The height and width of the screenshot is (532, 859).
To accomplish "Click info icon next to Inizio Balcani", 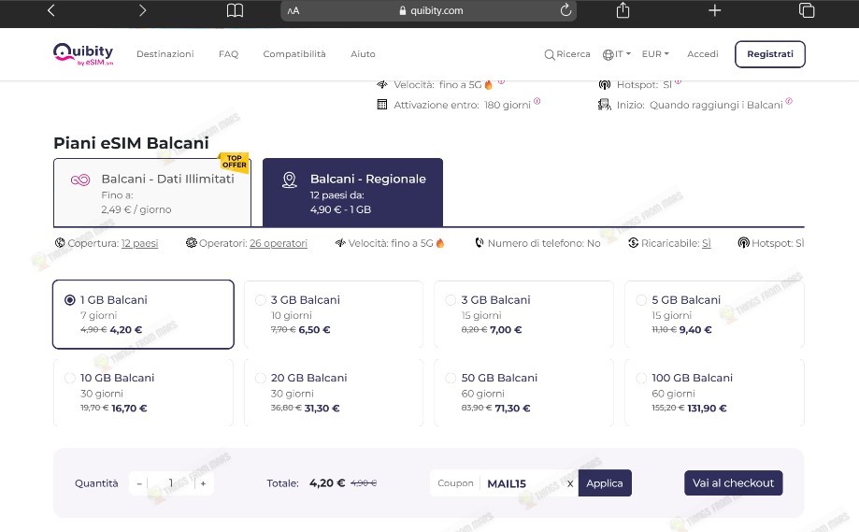I will [x=789, y=101].
